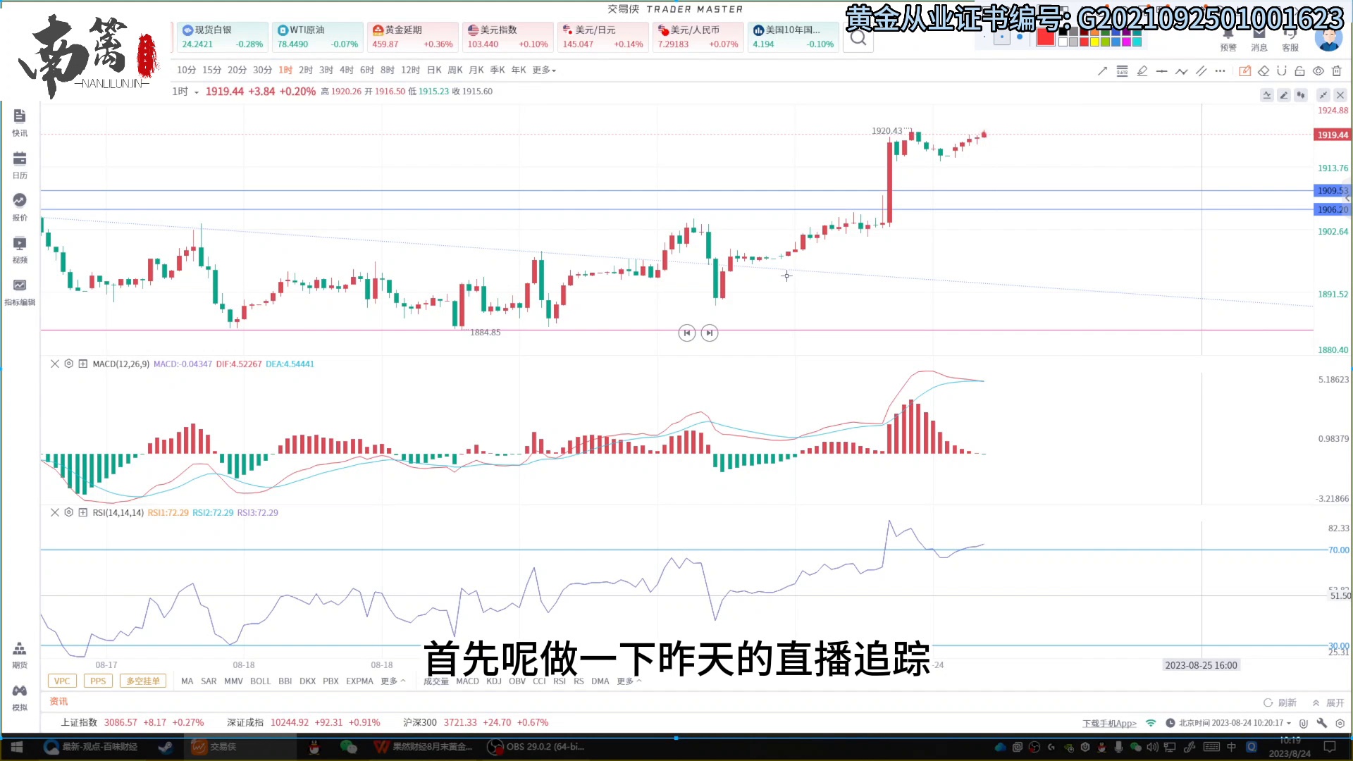Viewport: 1353px width, 761px height.
Task: Expand the 更多 timeframe dropdown
Action: pos(544,70)
